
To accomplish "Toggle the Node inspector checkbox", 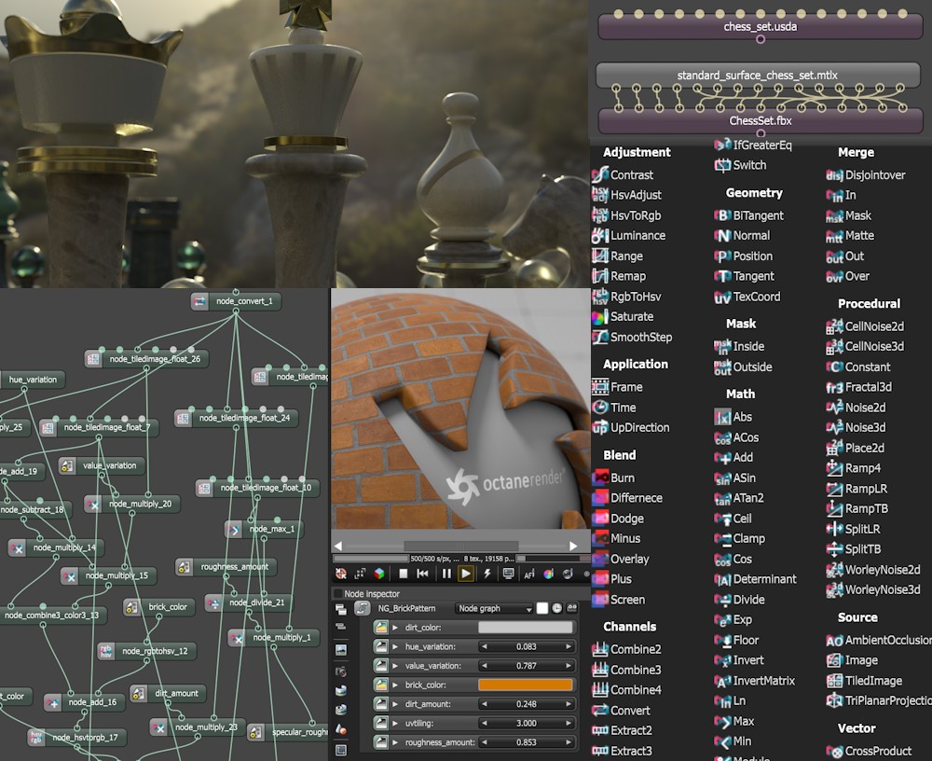I will [x=338, y=594].
